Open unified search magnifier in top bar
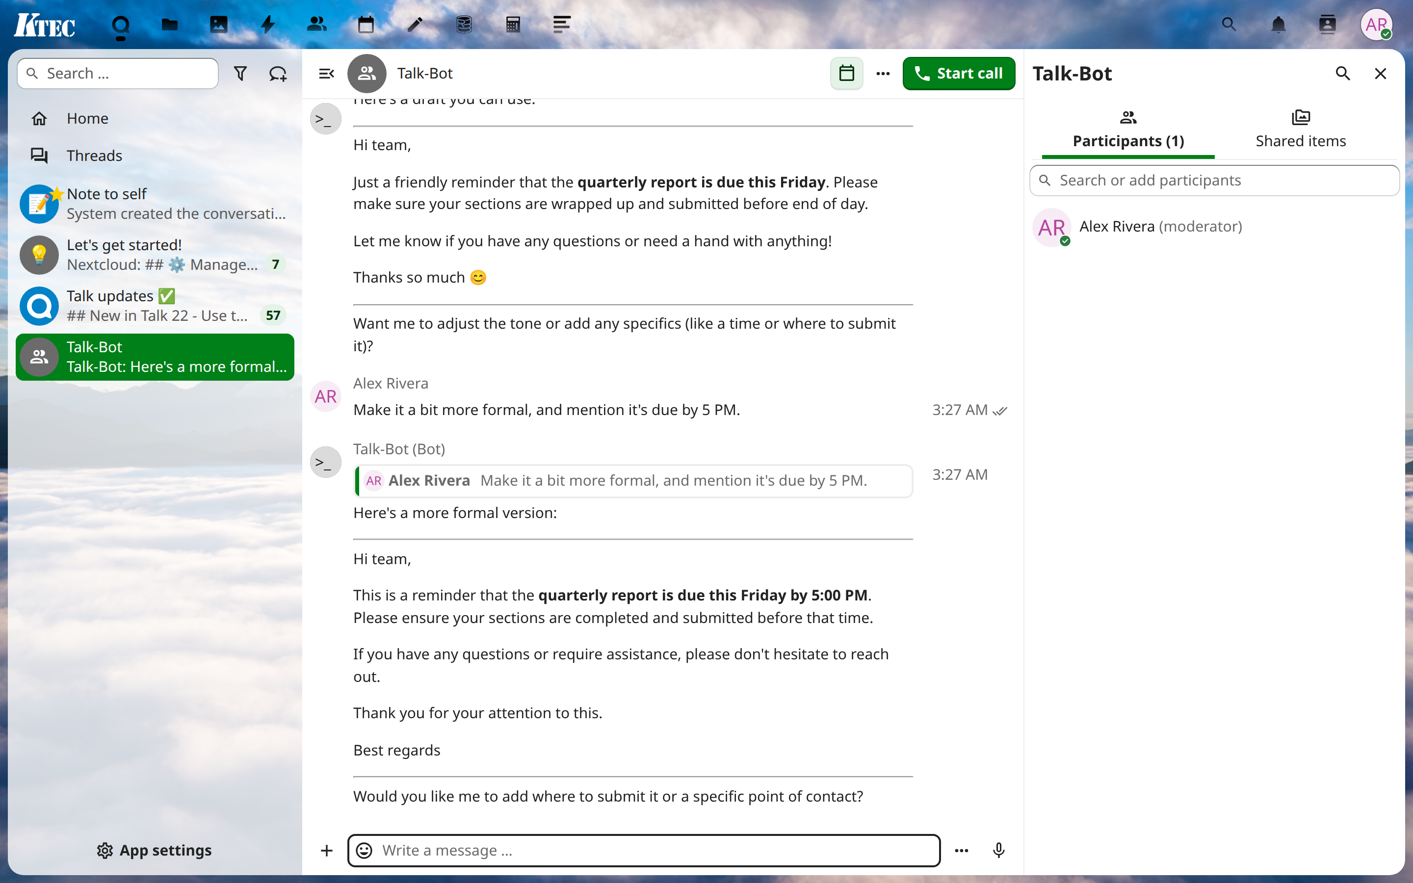Screen dimensions: 1413x883 [x=1229, y=25]
